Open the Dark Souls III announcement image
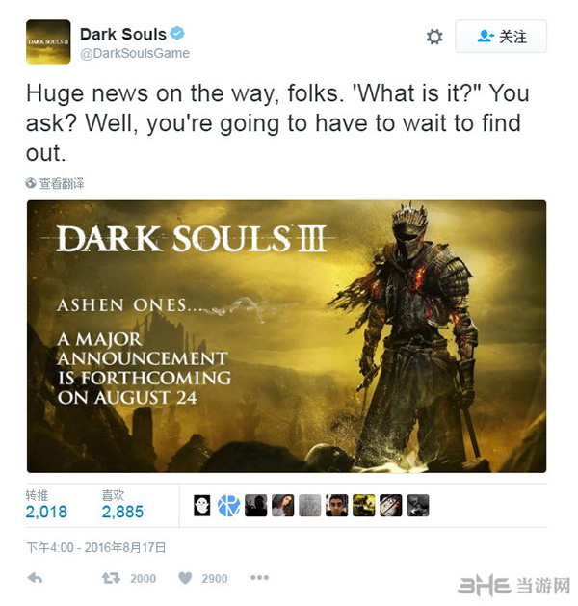 point(286,336)
